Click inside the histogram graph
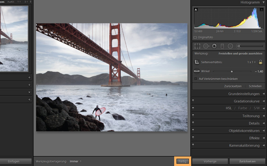 229,18
